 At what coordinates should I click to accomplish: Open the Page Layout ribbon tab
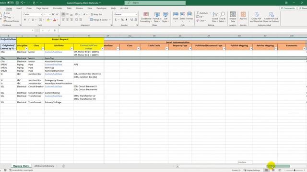click(x=42, y=8)
